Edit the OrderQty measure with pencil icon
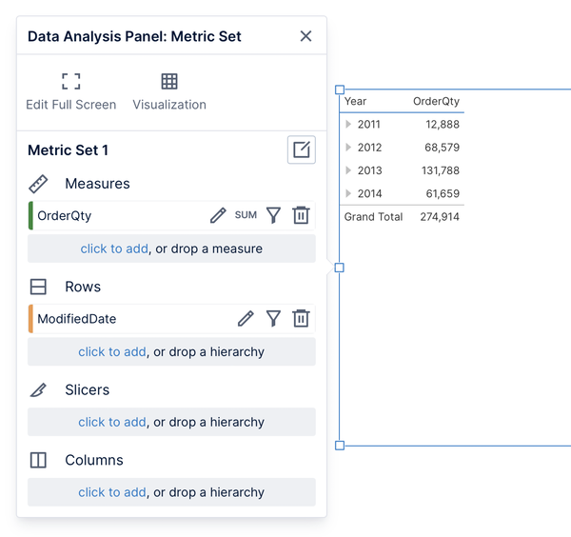571x537 pixels. [x=218, y=215]
